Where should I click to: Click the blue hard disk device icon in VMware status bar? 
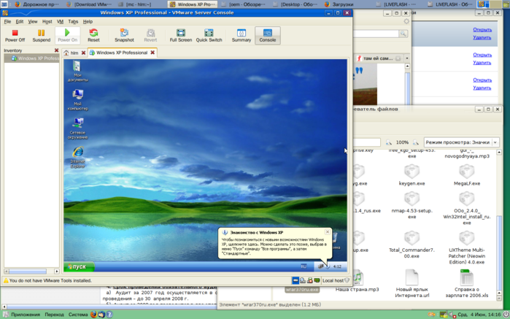tap(295, 280)
